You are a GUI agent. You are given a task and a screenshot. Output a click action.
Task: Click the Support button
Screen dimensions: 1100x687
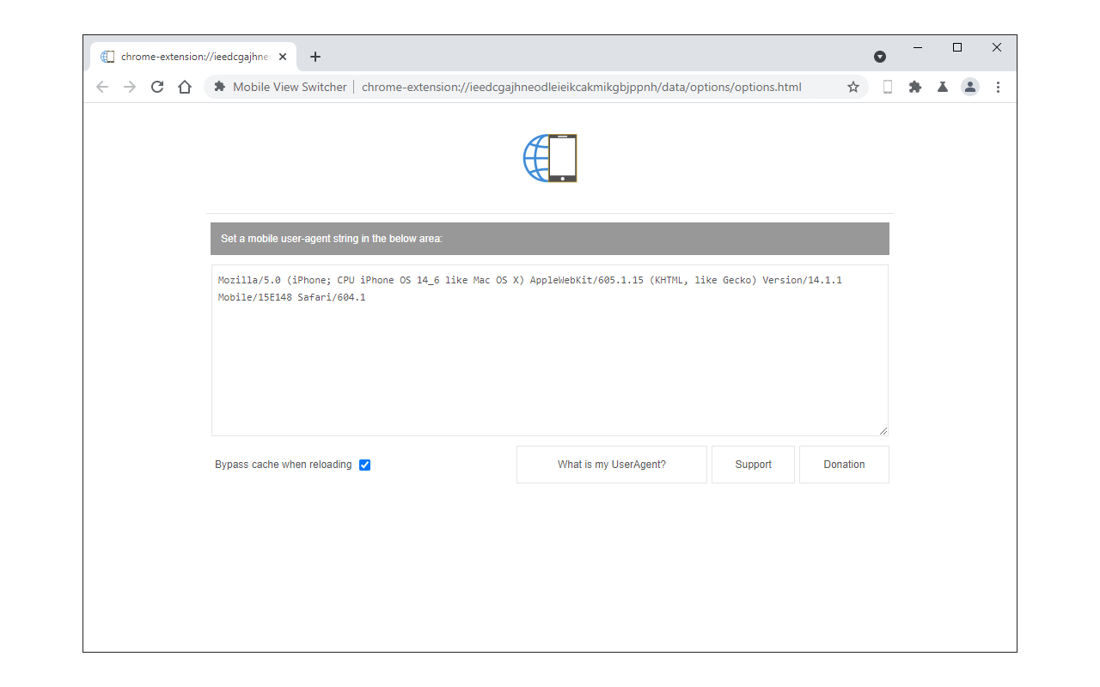(753, 464)
